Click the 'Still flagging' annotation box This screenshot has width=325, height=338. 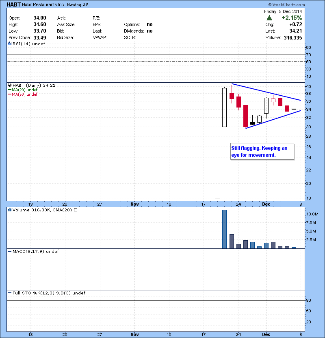[262, 151]
